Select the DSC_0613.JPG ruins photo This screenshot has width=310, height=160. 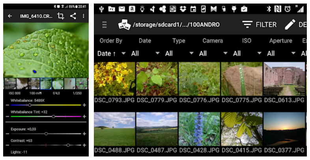(284, 79)
